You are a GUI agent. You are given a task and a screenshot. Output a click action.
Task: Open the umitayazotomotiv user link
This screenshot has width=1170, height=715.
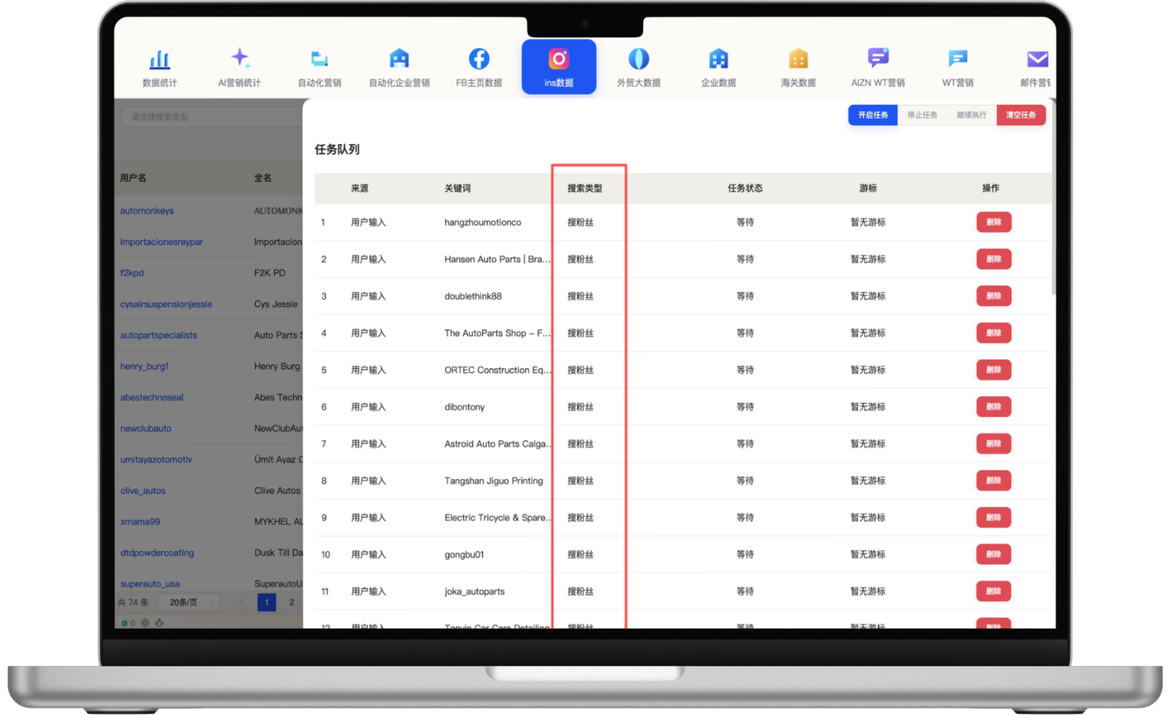156,460
